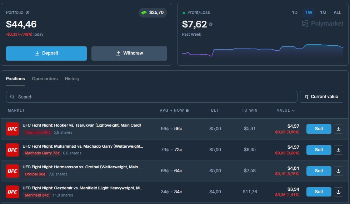Switch to the Positions tab

point(15,79)
